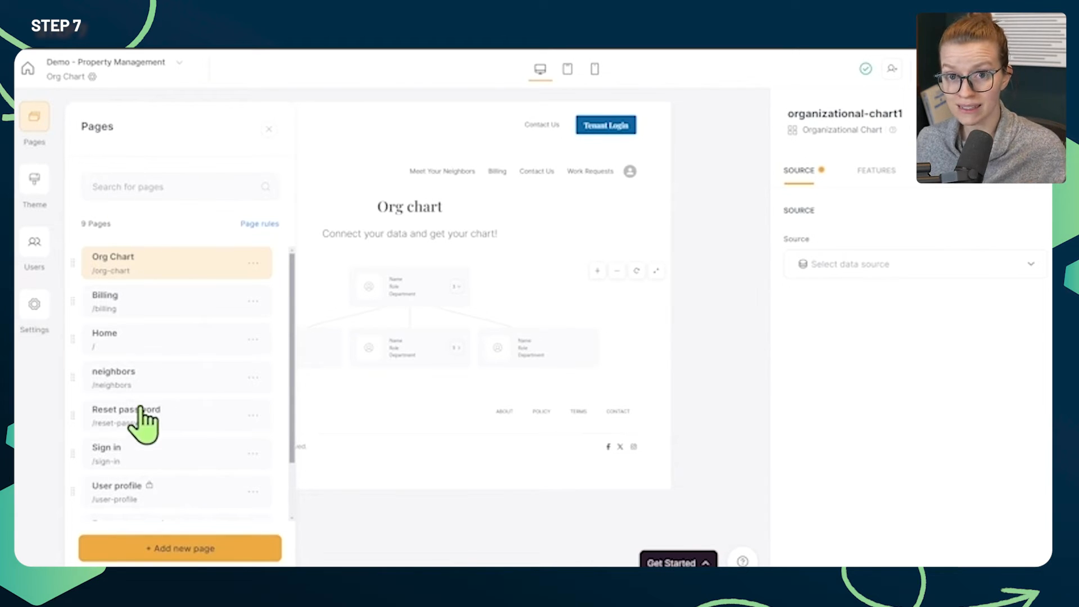Search for pages input field
1079x607 pixels.
tap(179, 187)
